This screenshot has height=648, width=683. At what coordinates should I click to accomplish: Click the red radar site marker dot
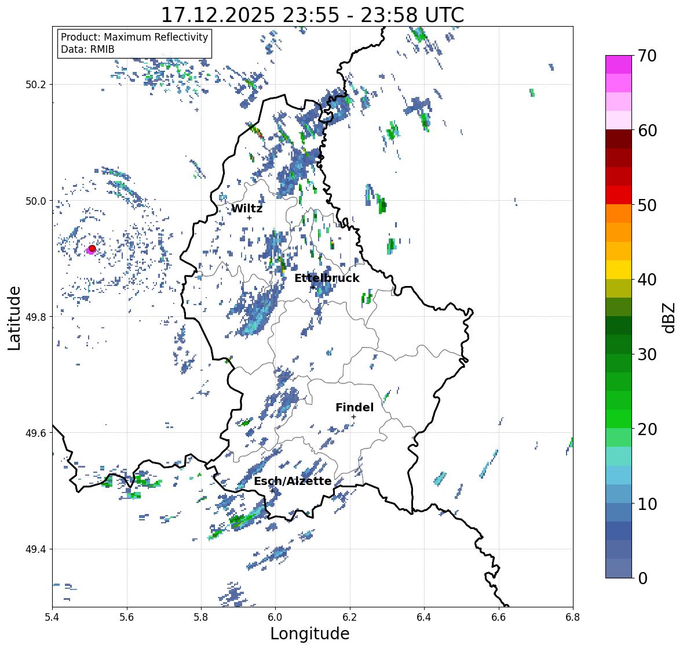click(x=92, y=248)
